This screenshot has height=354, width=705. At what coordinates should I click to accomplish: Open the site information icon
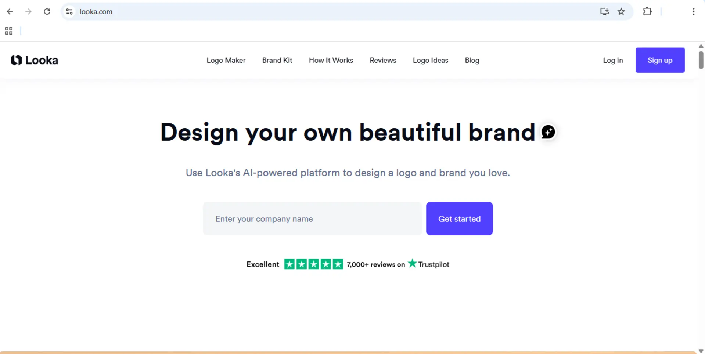pyautogui.click(x=69, y=11)
